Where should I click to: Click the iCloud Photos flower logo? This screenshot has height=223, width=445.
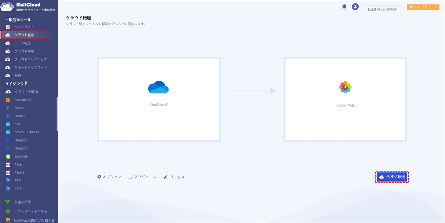coord(345,87)
